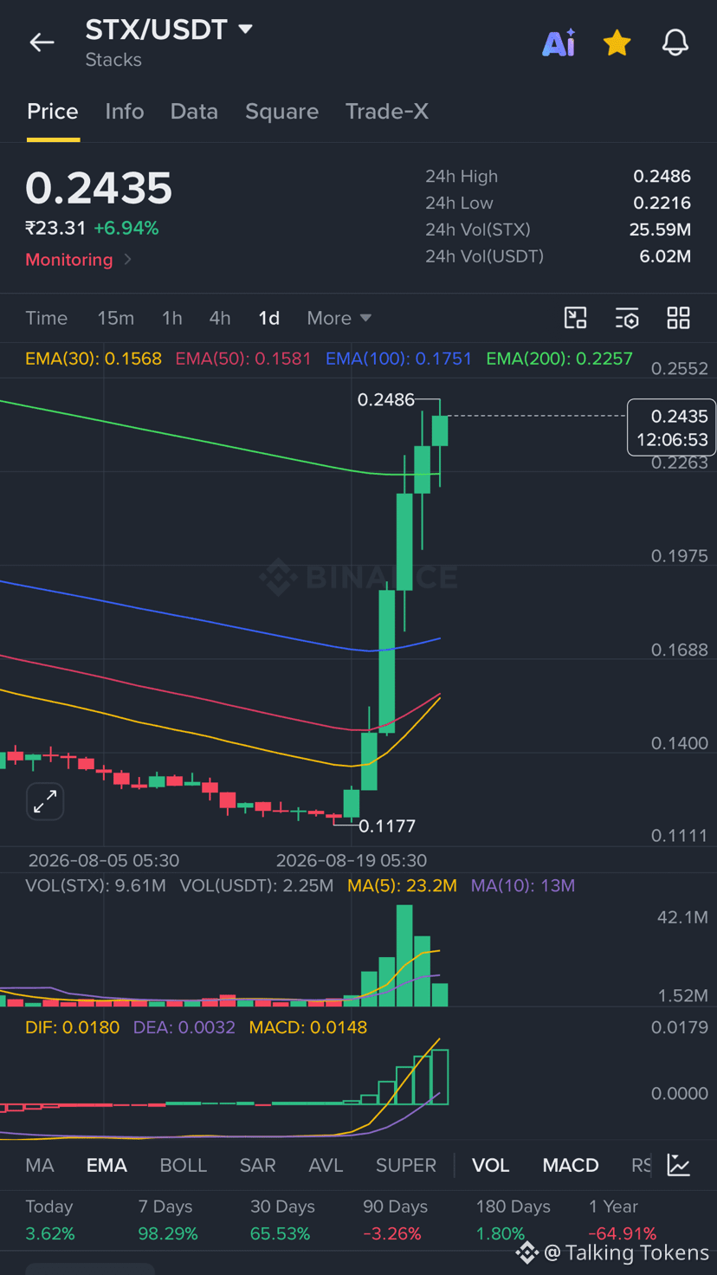
Task: Open the indicator chart settings icon
Action: click(x=679, y=1165)
